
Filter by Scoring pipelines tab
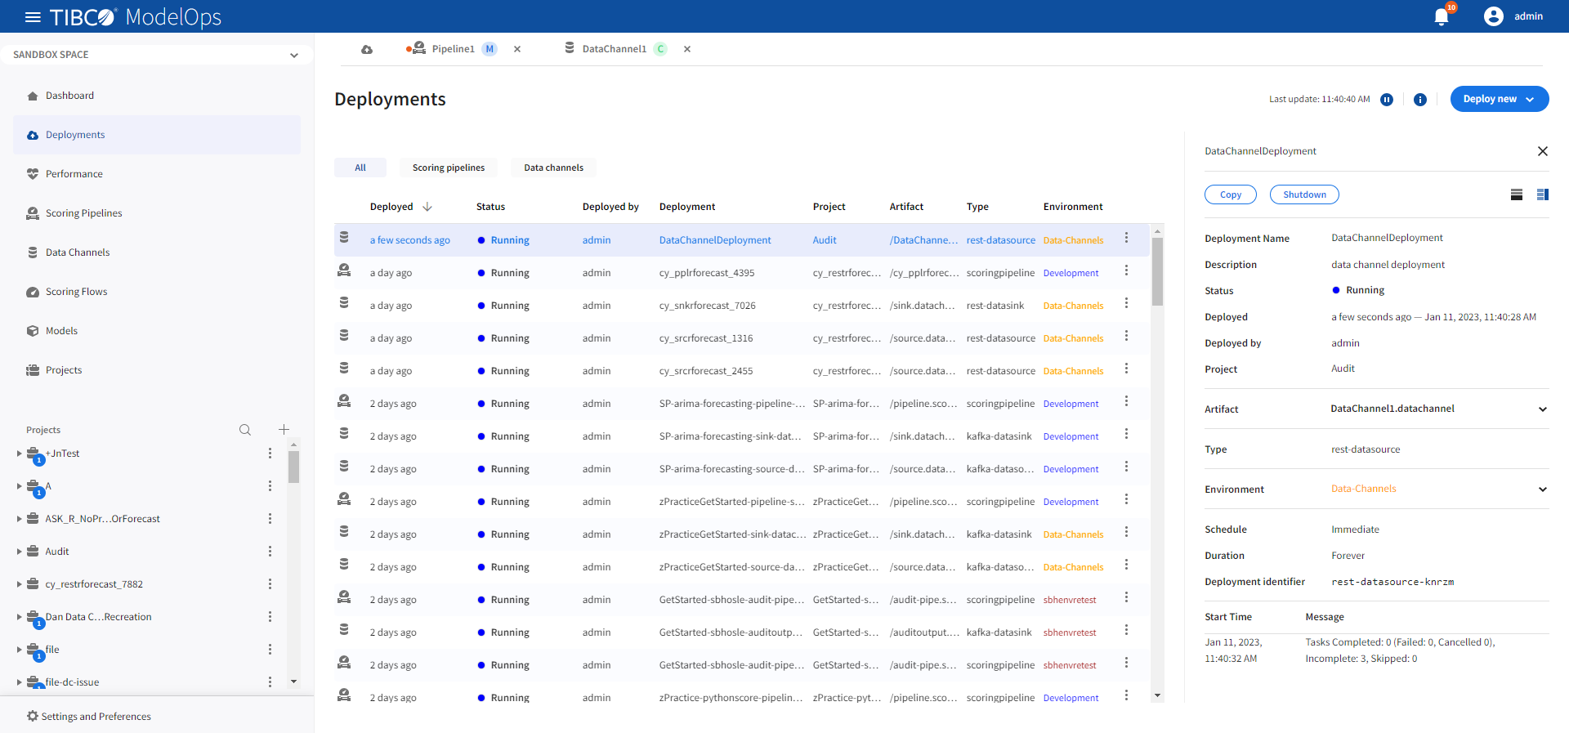[449, 168]
